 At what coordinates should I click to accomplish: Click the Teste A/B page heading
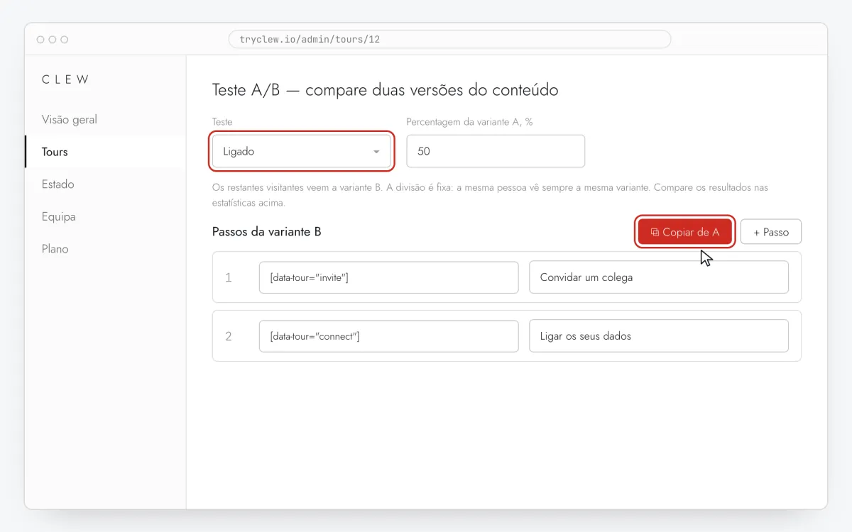pos(386,90)
